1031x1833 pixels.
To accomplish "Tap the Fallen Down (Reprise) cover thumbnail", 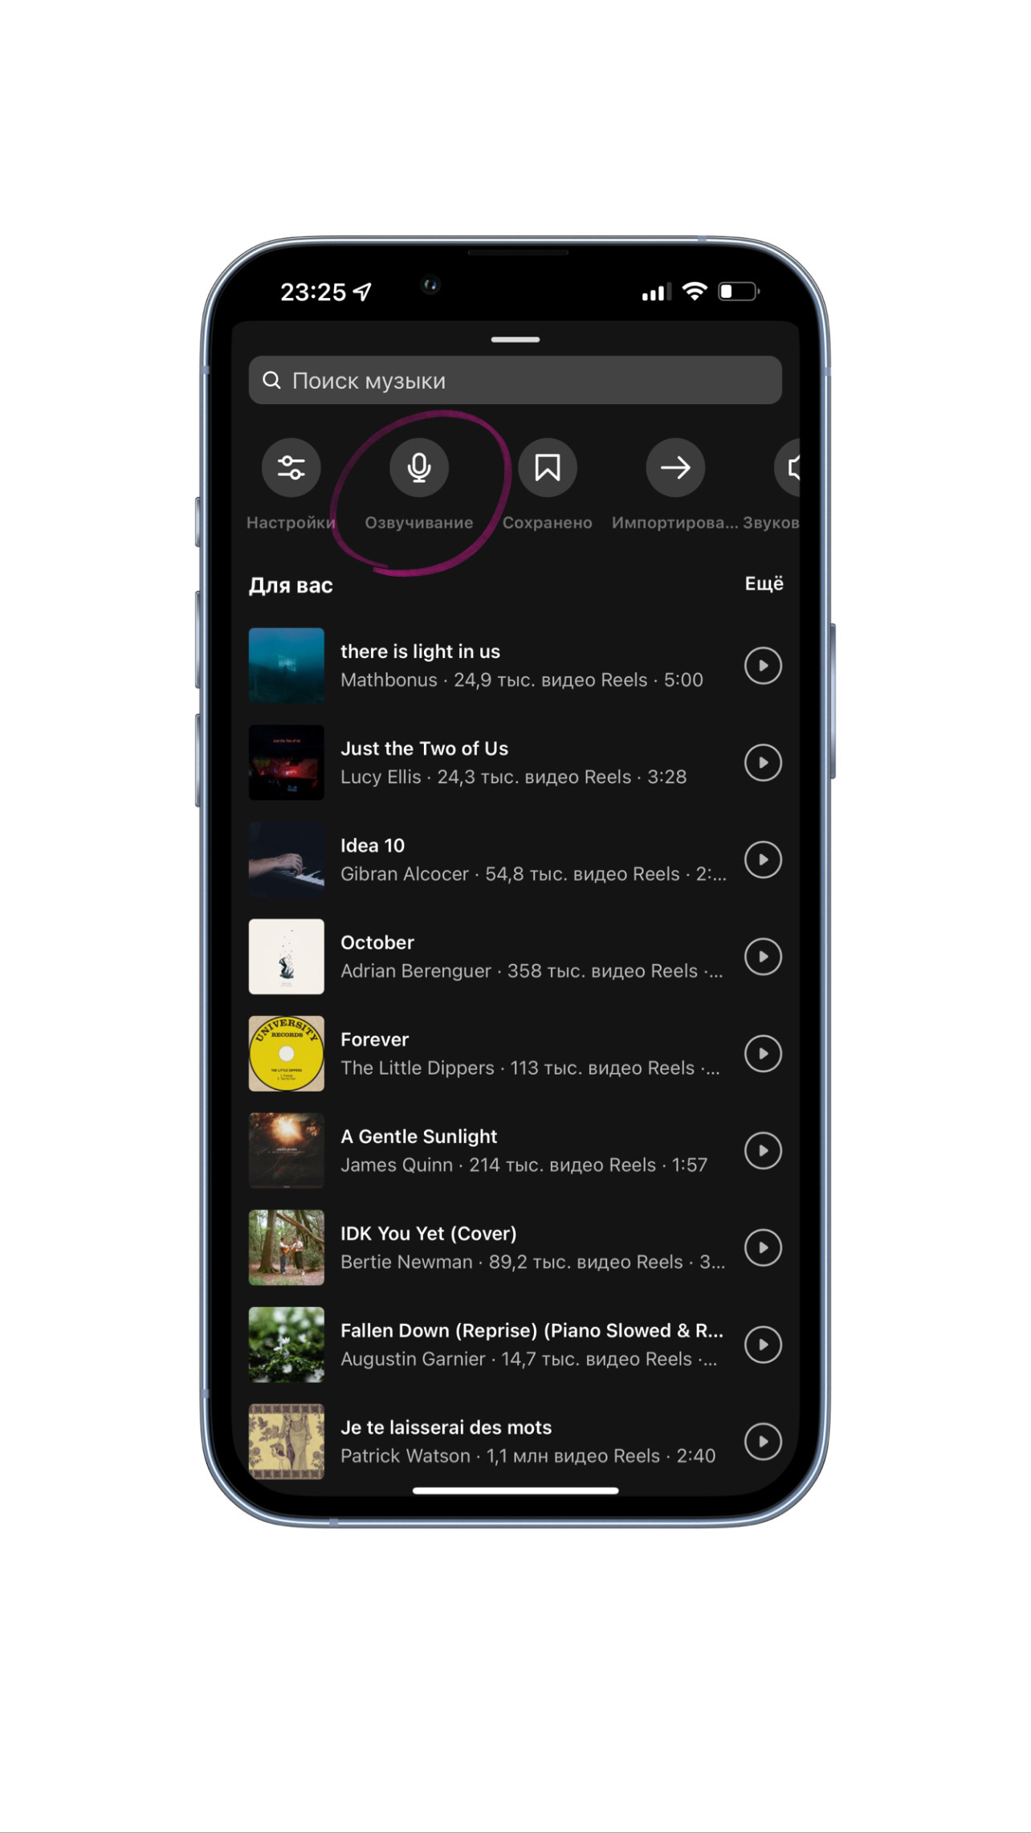I will [x=287, y=1345].
